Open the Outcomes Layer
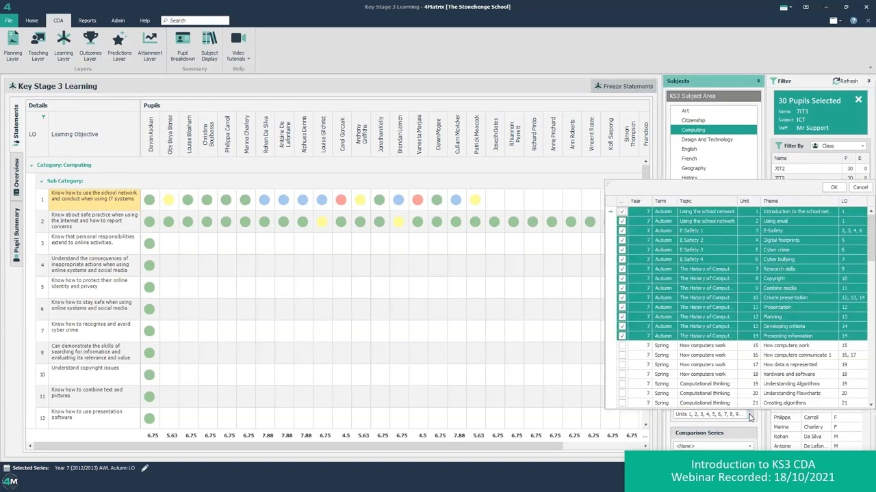Screen dimensions: 876x492 [90, 46]
